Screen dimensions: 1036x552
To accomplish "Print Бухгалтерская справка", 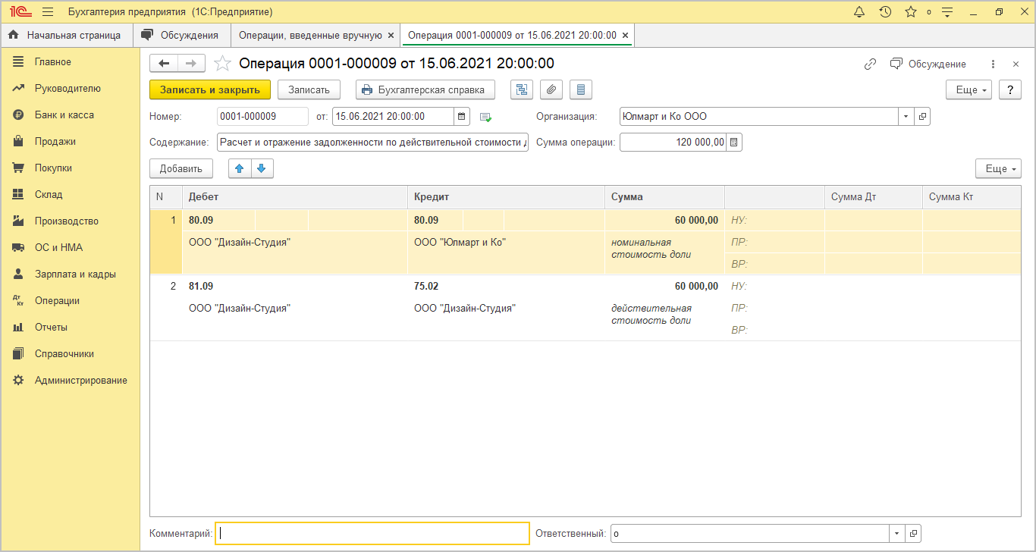I will (x=425, y=89).
